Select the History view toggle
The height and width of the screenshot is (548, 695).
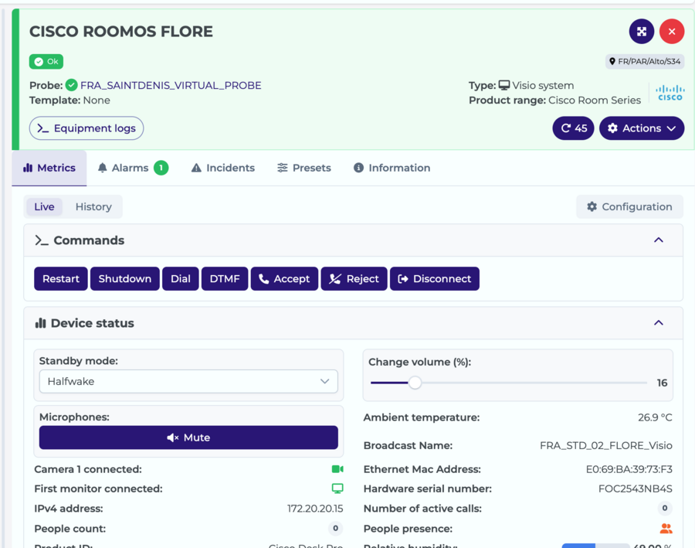[93, 207]
